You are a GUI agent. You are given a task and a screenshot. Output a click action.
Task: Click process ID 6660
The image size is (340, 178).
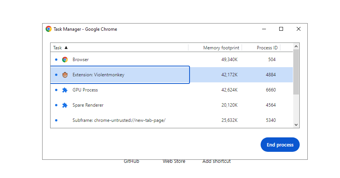click(x=271, y=90)
